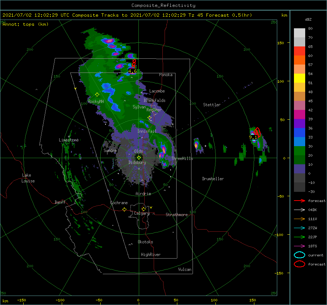Click the Stettler city label
This screenshot has width=327, height=305.
point(212,105)
